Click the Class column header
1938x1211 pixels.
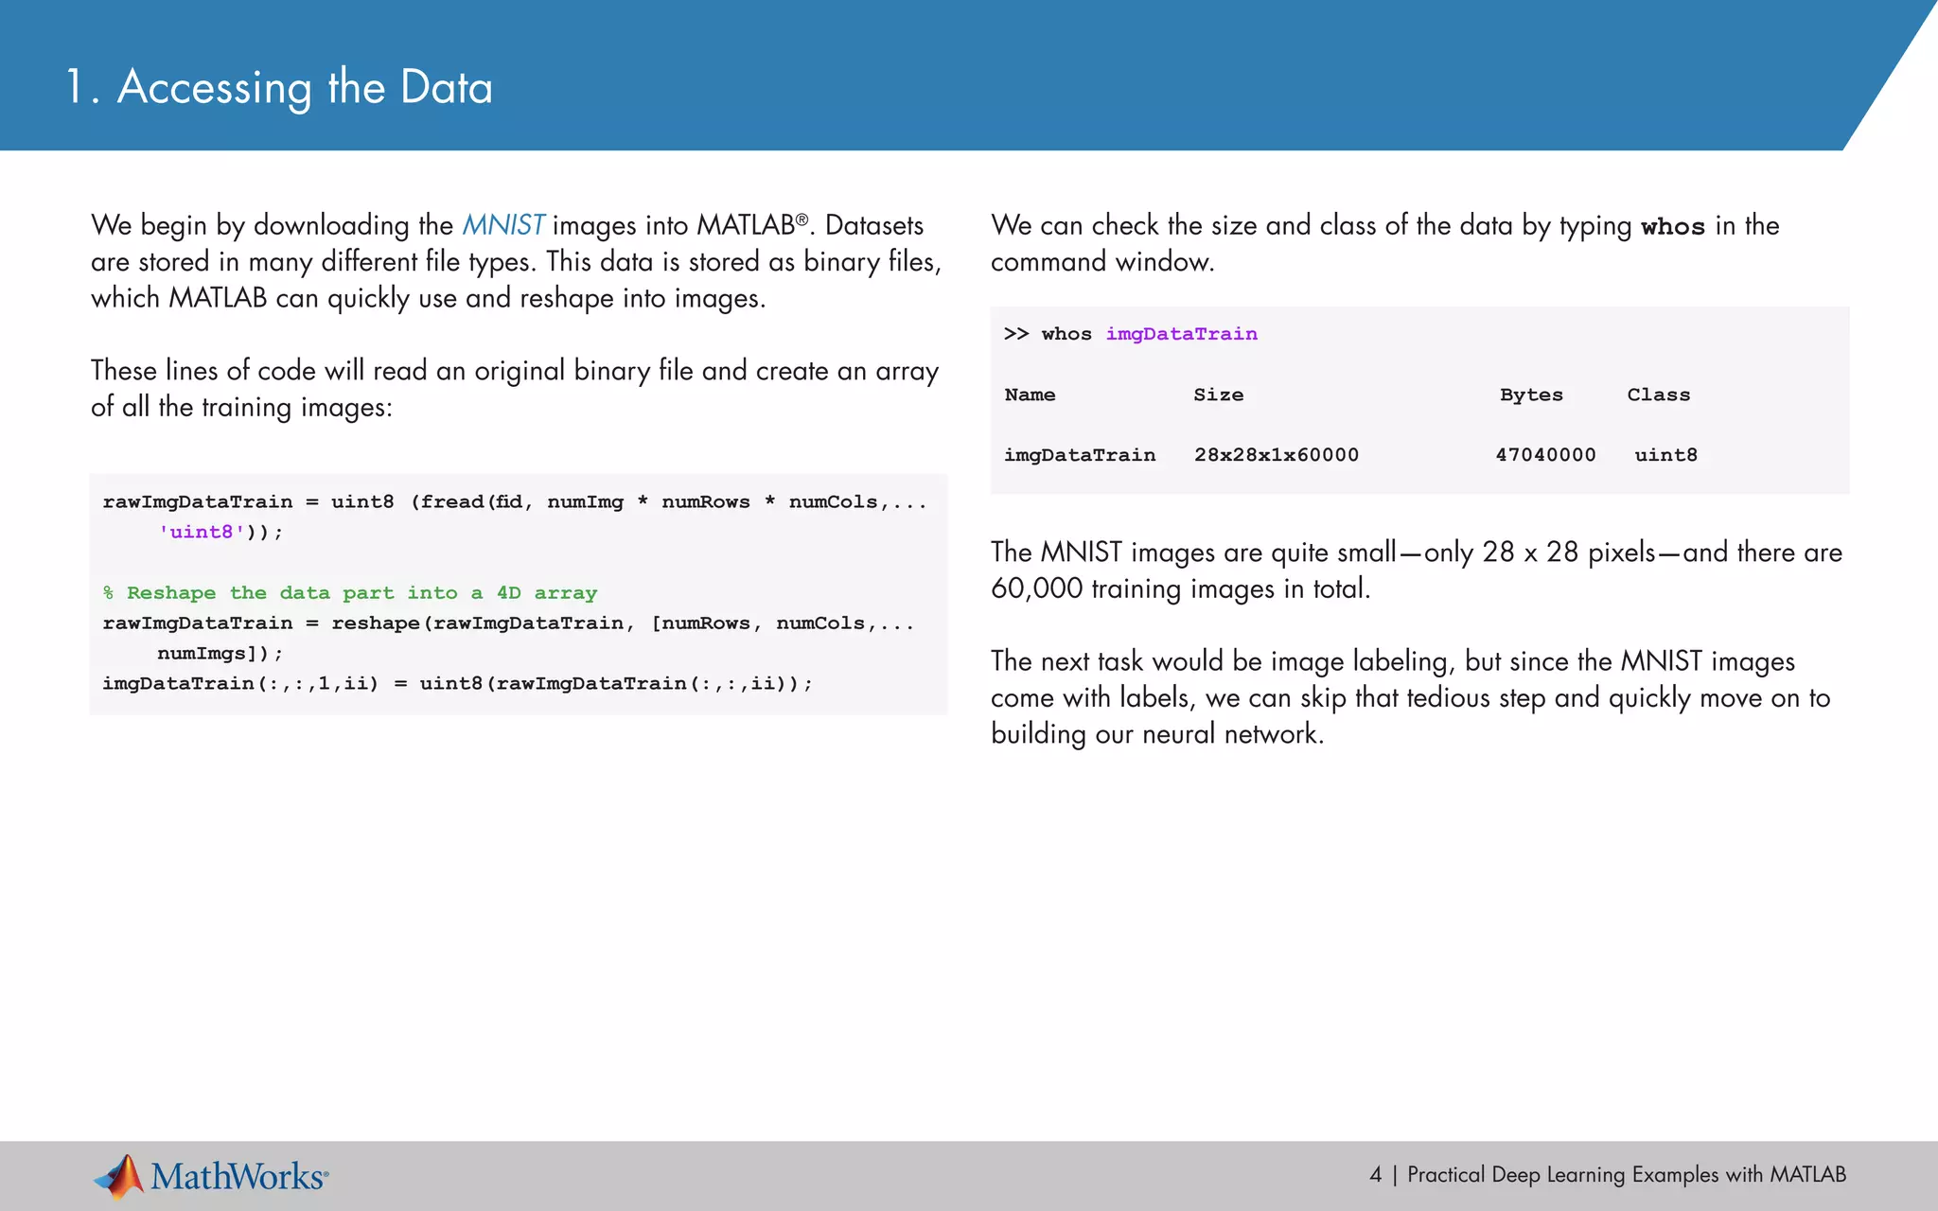pyautogui.click(x=1658, y=395)
